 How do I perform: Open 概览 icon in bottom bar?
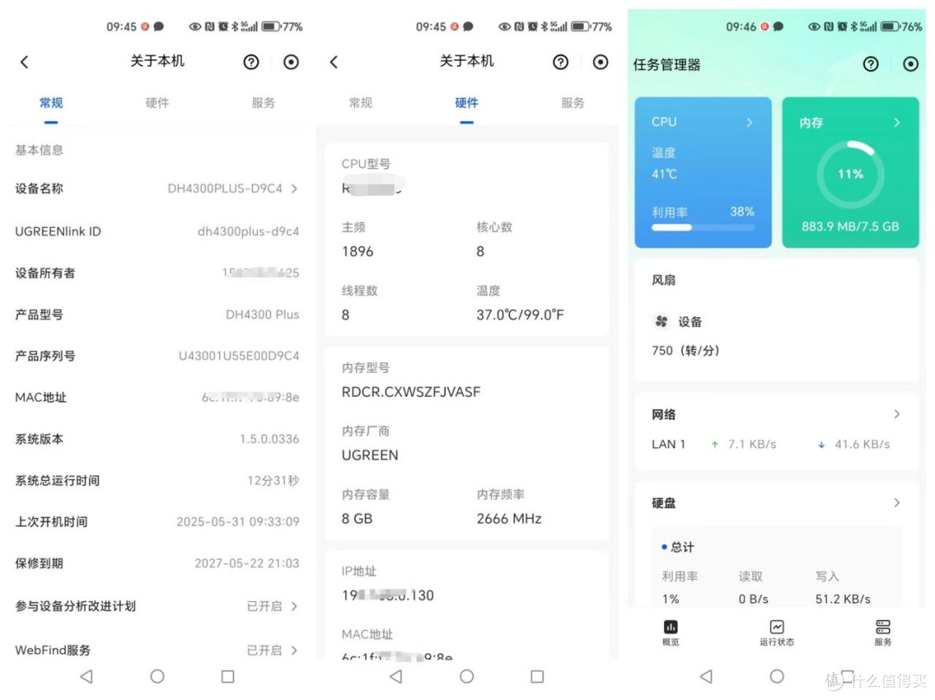(671, 626)
